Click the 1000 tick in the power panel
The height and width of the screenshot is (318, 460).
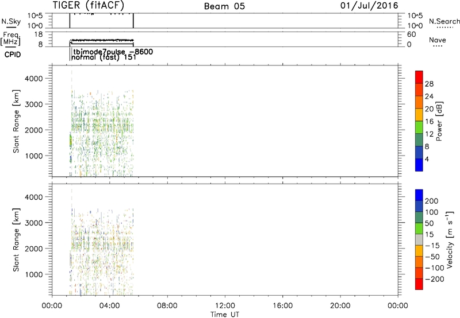point(34,156)
